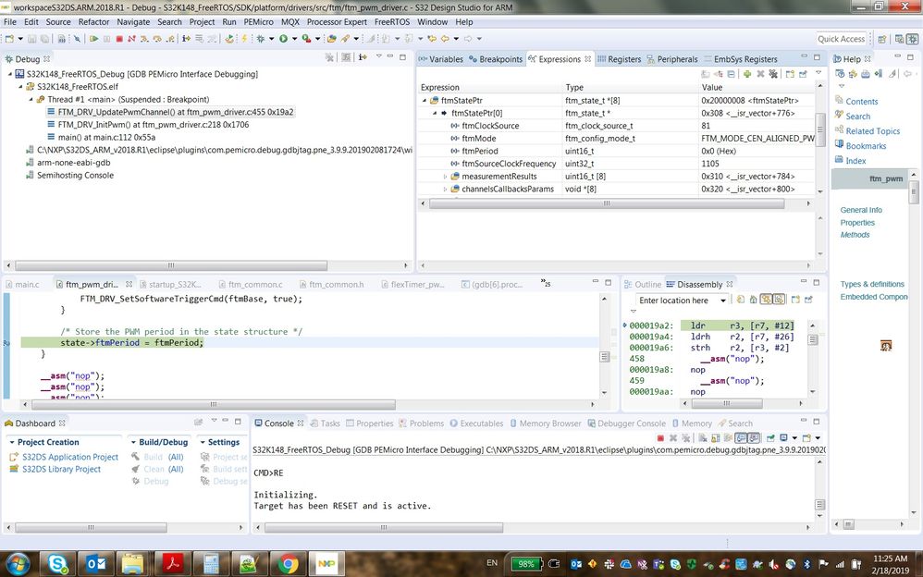Click the red Terminate button in toolbar

tap(119, 39)
